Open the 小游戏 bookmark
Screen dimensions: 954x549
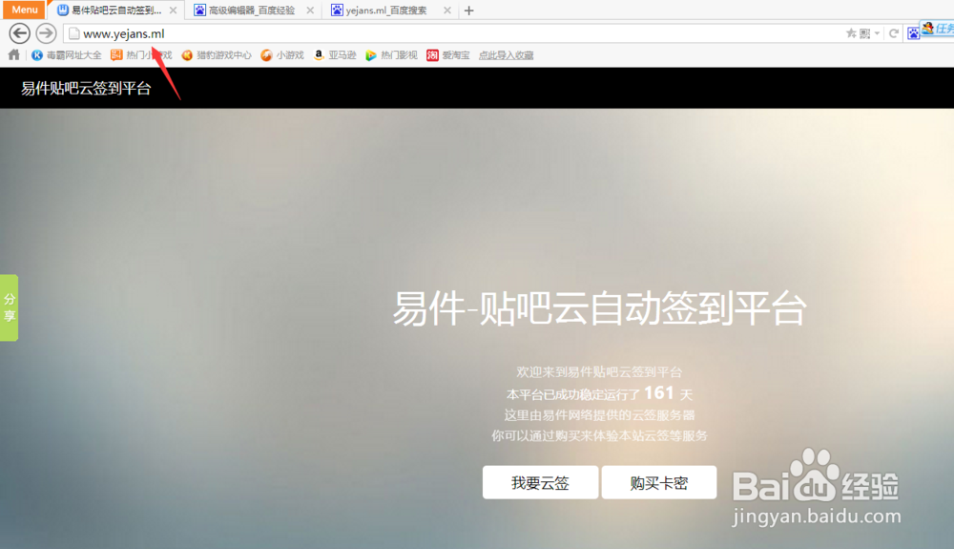(x=282, y=54)
